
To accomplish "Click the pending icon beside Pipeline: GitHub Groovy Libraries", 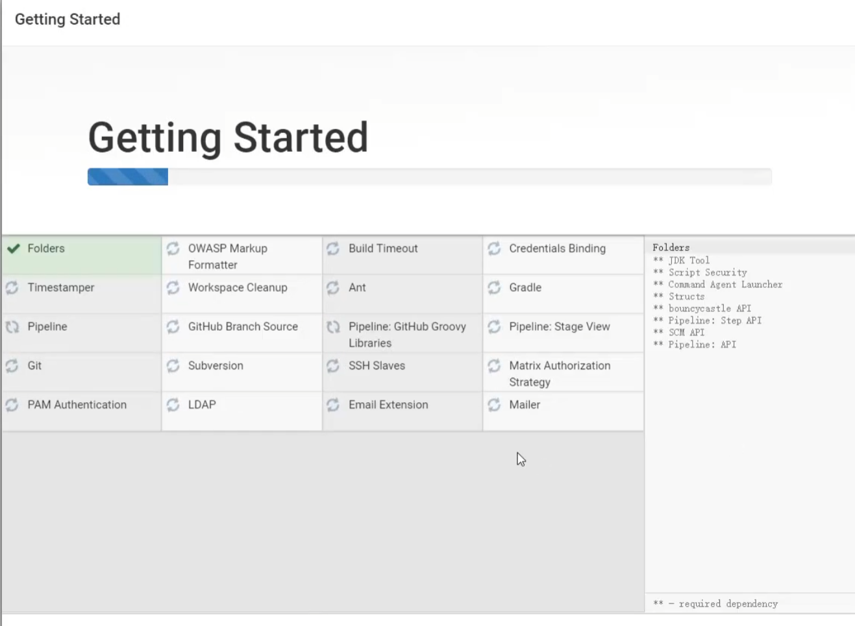I will pyautogui.click(x=333, y=327).
